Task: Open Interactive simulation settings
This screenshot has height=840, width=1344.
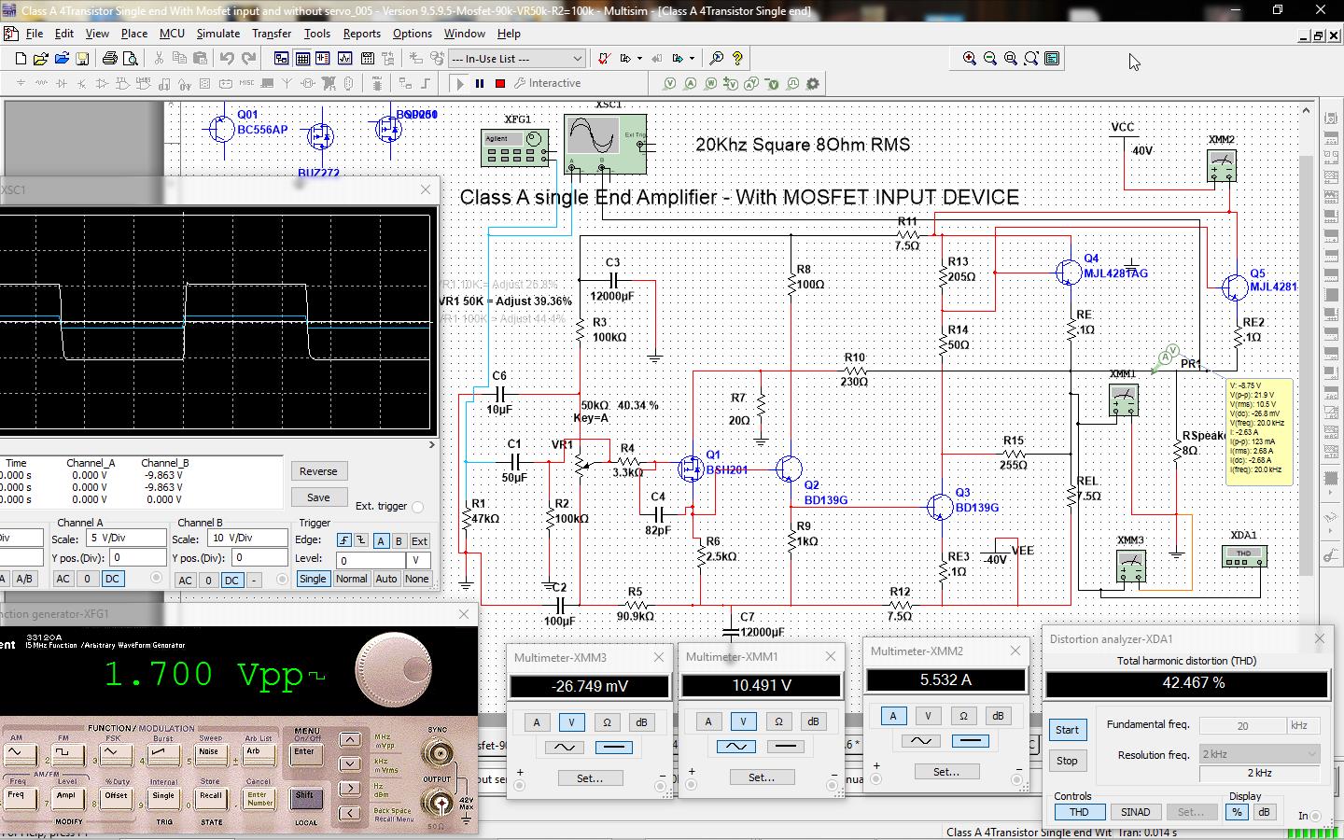Action: point(548,83)
